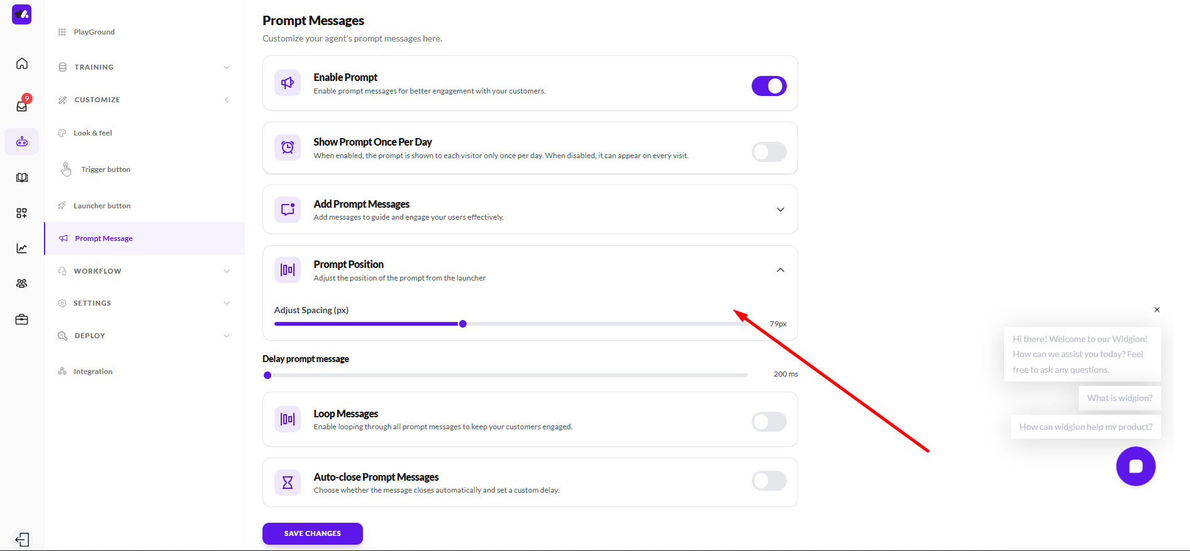Click the "What is widgion?" prompt message
Image resolution: width=1190 pixels, height=551 pixels.
pyautogui.click(x=1119, y=398)
